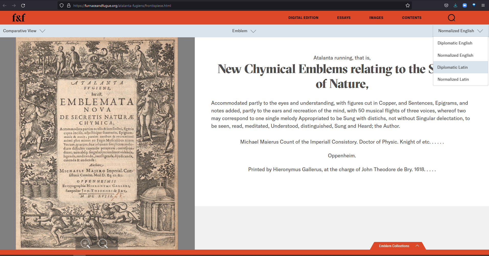Screen dimensions: 489x256
Task: Choose Diplomatic Latin option
Action: pos(460,67)
